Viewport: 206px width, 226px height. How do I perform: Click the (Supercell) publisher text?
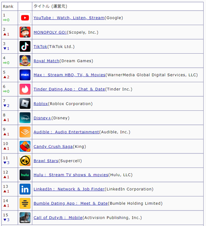click(70, 161)
